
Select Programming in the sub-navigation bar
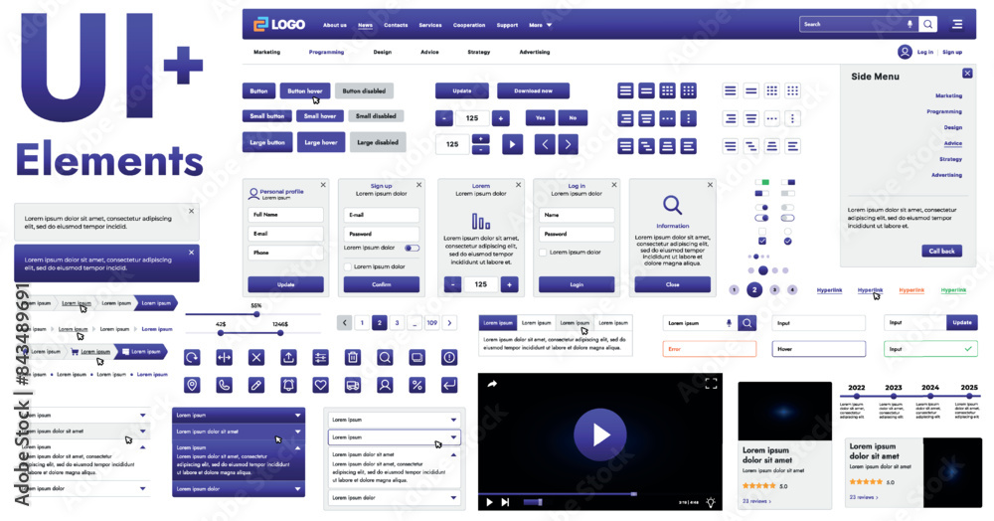[326, 52]
